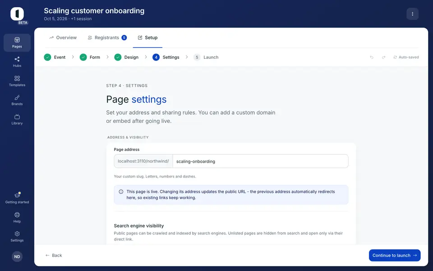
Task: Click the Back button
Action: click(x=54, y=255)
